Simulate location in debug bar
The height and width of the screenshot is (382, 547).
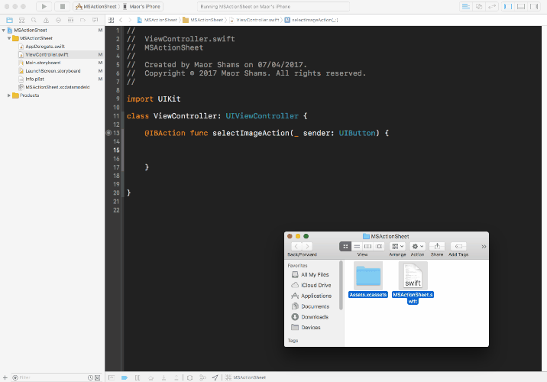215,377
